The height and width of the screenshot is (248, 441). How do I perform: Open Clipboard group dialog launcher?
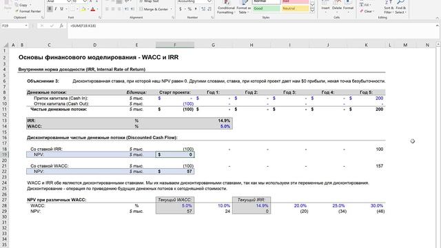tap(43, 17)
